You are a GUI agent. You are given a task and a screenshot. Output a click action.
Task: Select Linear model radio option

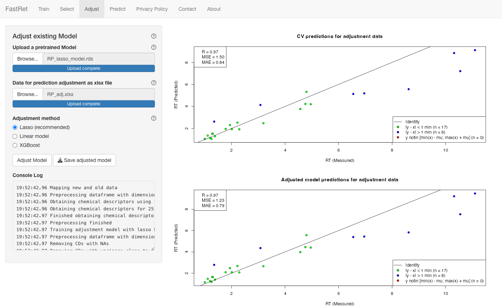tap(15, 136)
